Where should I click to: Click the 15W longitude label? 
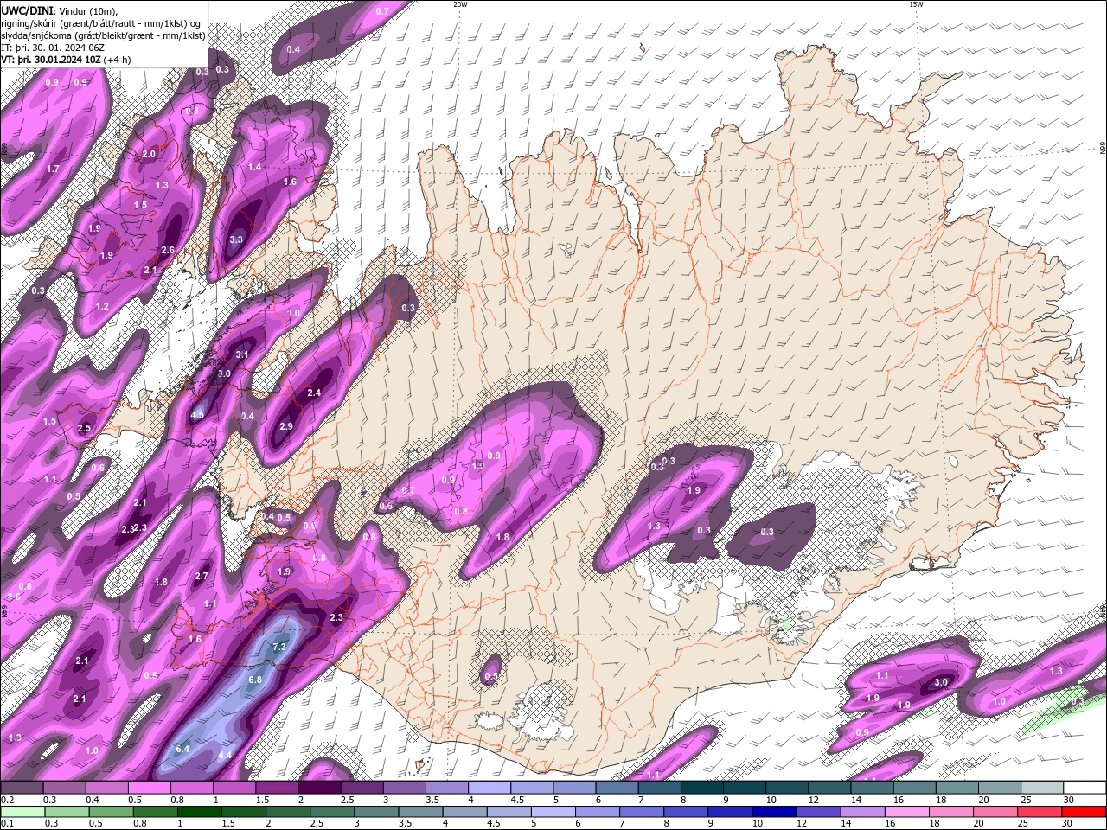tap(916, 4)
